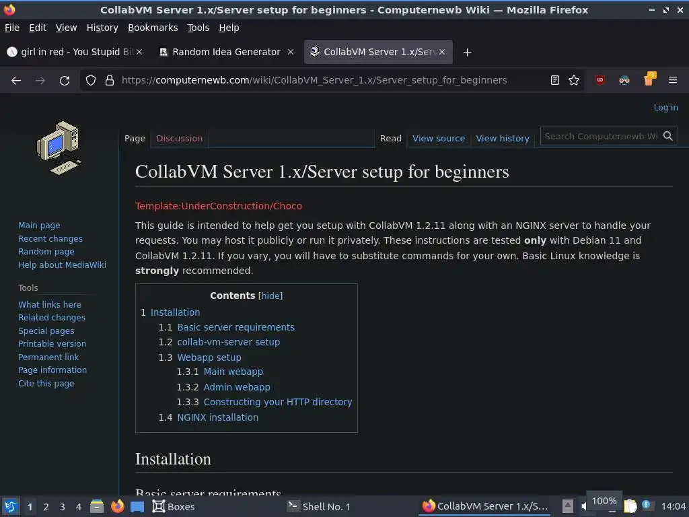Viewport: 689px width, 517px height.
Task: Click the glasses extension icon in toolbar
Action: [x=624, y=81]
